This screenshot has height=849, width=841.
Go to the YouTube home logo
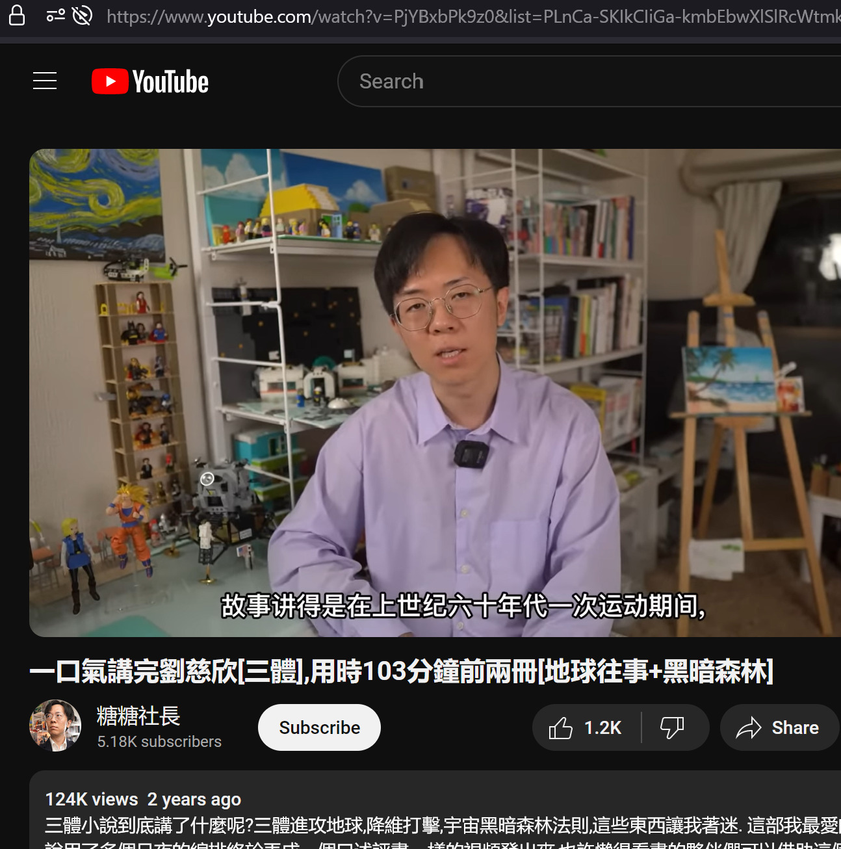[x=150, y=81]
